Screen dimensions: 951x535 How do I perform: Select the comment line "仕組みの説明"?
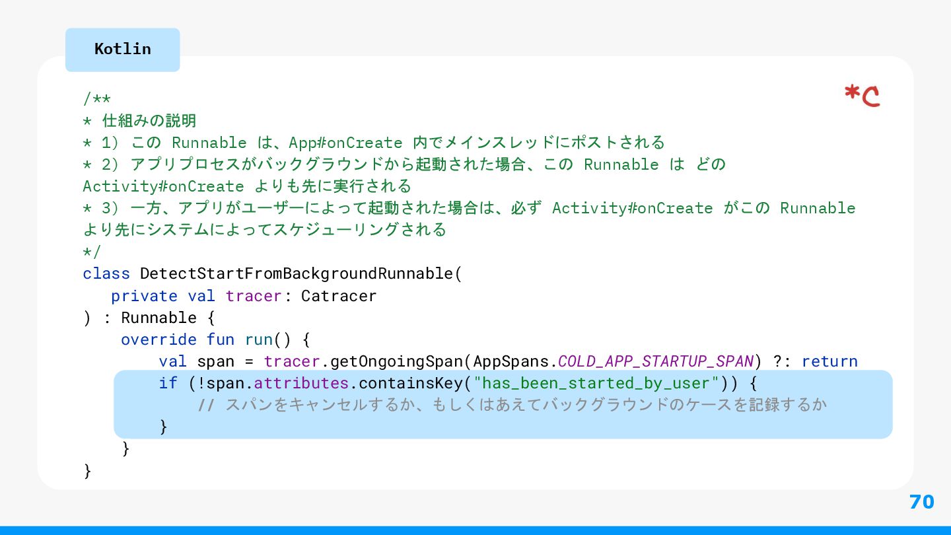click(139, 121)
